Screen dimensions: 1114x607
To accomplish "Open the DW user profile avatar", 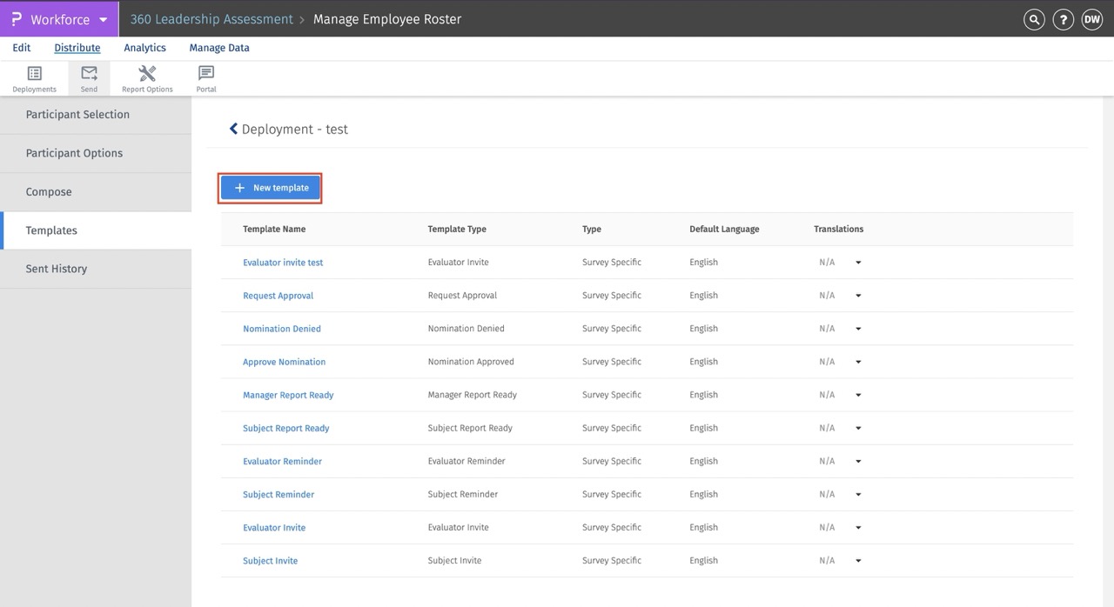I will 1091,19.
